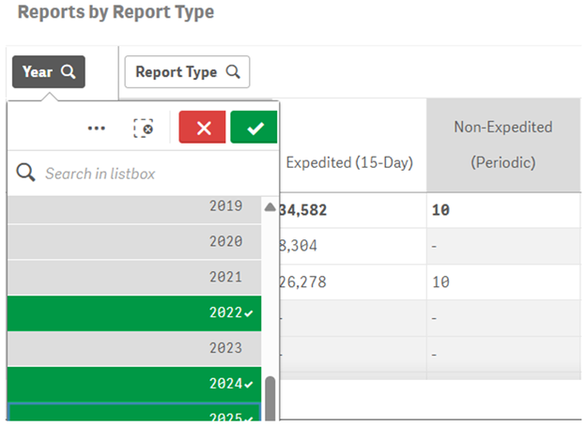
Task: Click the magnifier icon in Report Type
Action: click(232, 72)
